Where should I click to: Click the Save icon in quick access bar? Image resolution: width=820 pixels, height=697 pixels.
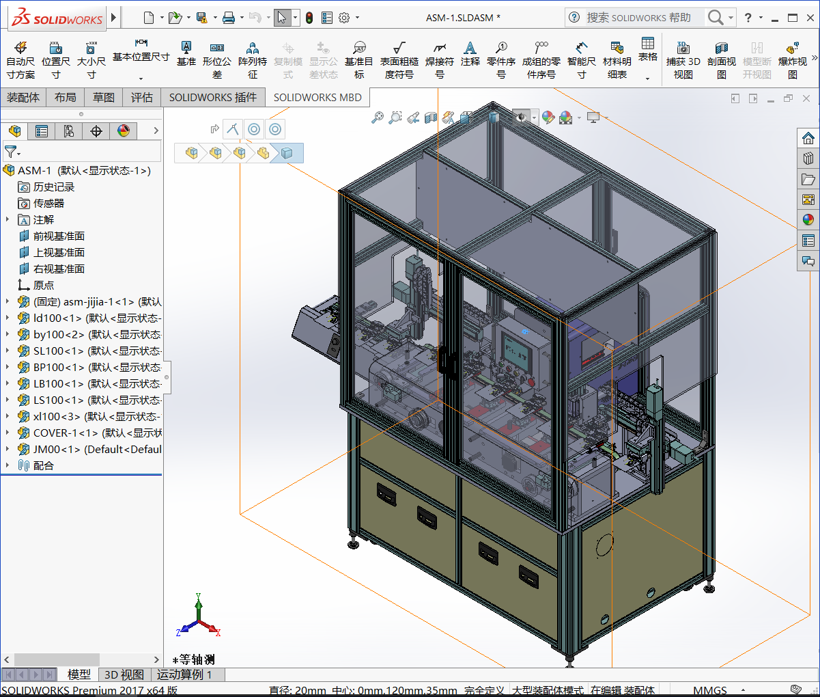pos(201,18)
